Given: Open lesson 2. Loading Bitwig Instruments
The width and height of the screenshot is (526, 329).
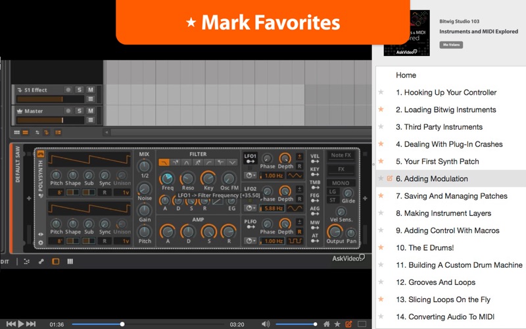Looking at the screenshot, I should (446, 110).
